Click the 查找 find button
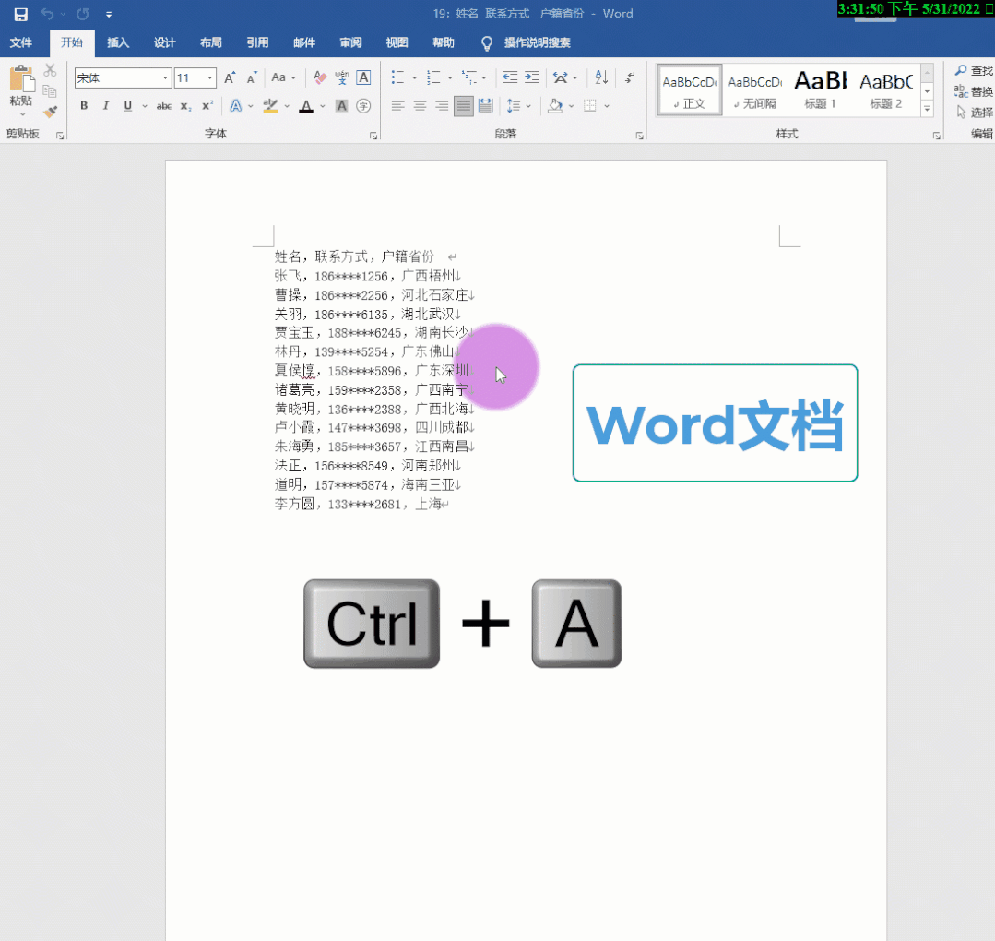995x941 pixels. [x=974, y=70]
